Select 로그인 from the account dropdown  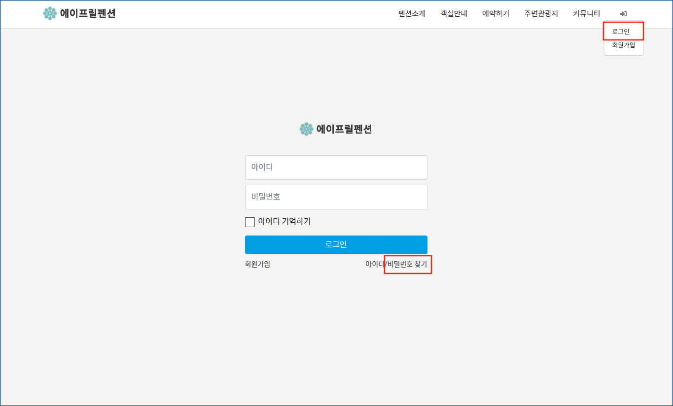[621, 32]
